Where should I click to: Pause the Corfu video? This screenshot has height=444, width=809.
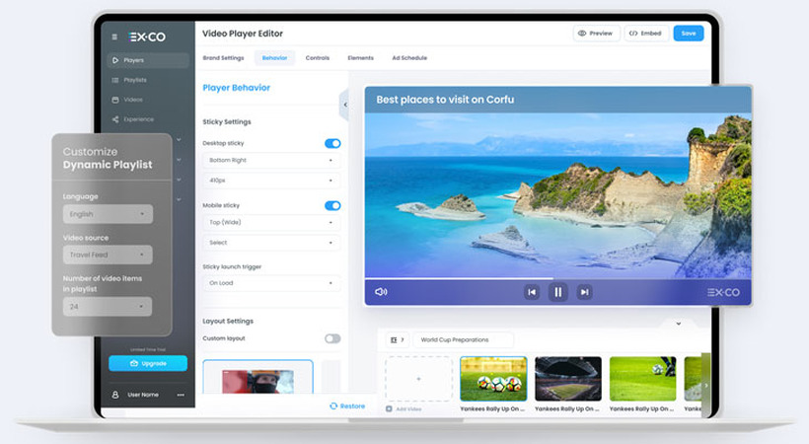point(557,292)
